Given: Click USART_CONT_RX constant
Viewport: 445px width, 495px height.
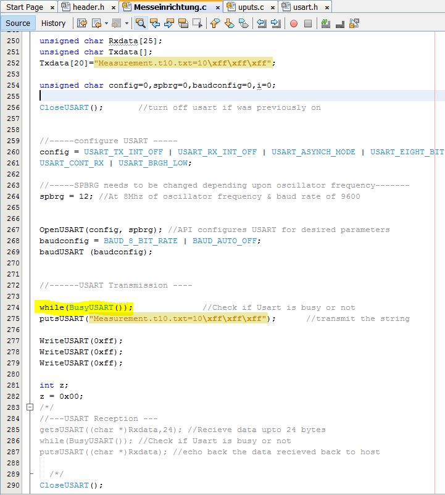Looking at the screenshot, I should tap(72, 163).
